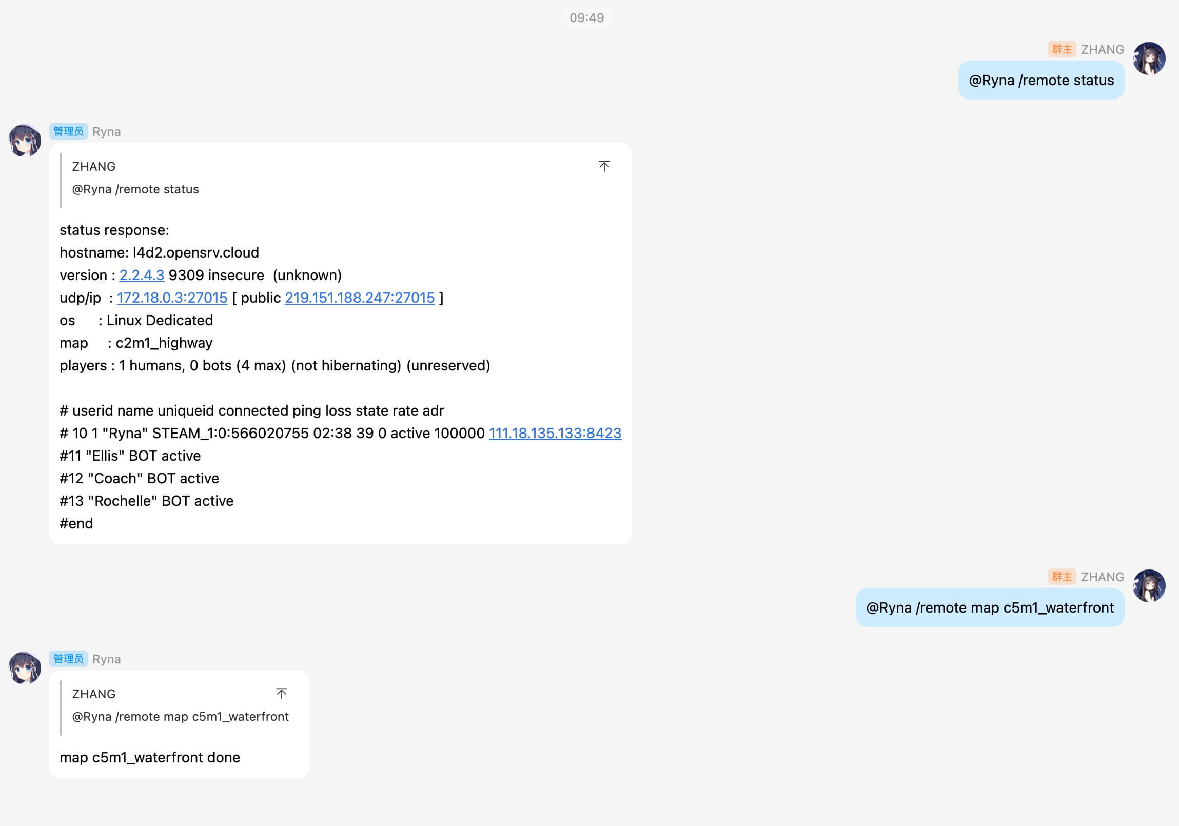The width and height of the screenshot is (1179, 826).
Task: Jump to quoted map command message
Action: (x=281, y=694)
